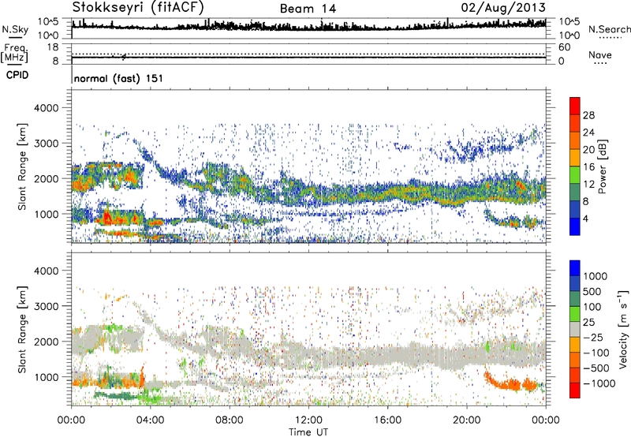Click the -100 tick on Velocity colorbar
This screenshot has height=437, width=631.
pyautogui.click(x=596, y=353)
